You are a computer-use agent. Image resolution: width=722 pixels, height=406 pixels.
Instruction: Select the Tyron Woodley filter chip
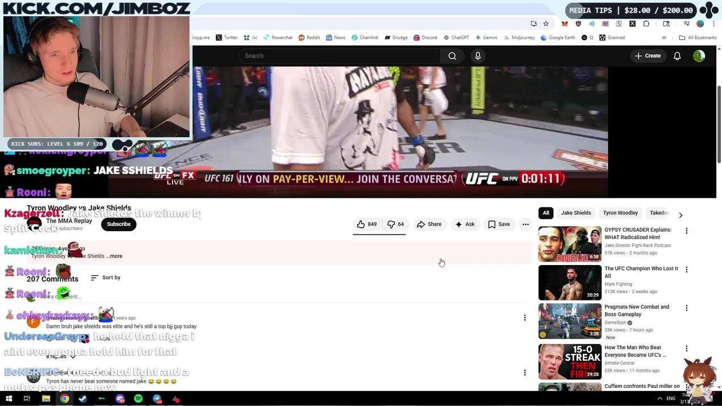pyautogui.click(x=620, y=213)
